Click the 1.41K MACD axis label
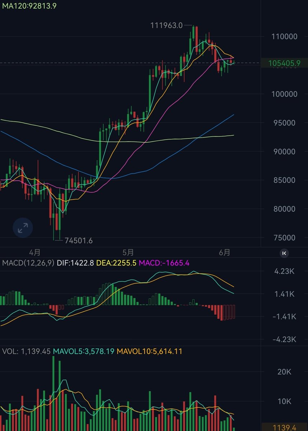This screenshot has width=308, height=431. click(x=284, y=294)
